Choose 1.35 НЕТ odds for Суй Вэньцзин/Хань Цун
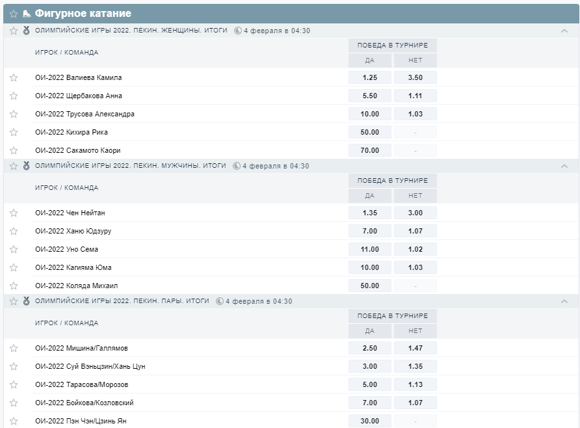580x428 pixels. point(415,366)
